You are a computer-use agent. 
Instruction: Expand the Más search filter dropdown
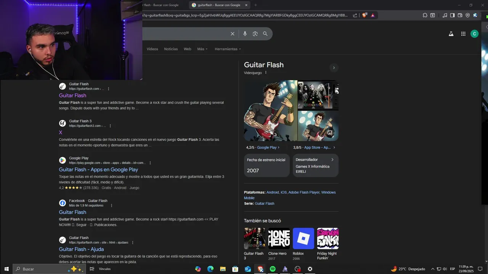(202, 49)
